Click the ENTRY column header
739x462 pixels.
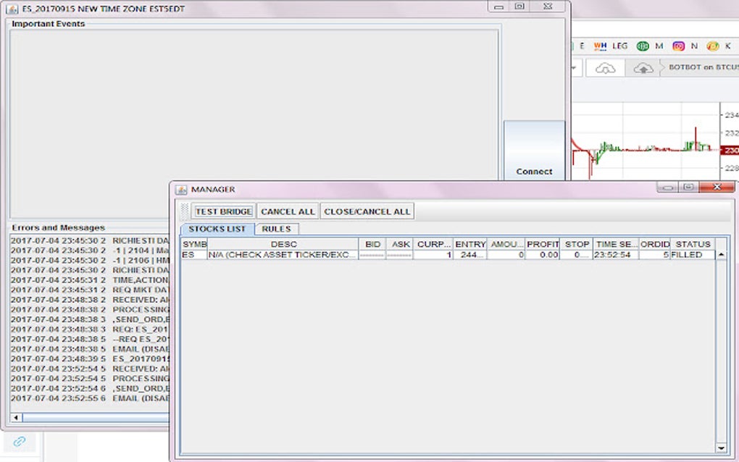click(x=470, y=244)
